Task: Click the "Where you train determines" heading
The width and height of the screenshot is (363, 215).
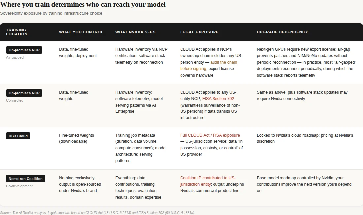Action: coord(83,5)
